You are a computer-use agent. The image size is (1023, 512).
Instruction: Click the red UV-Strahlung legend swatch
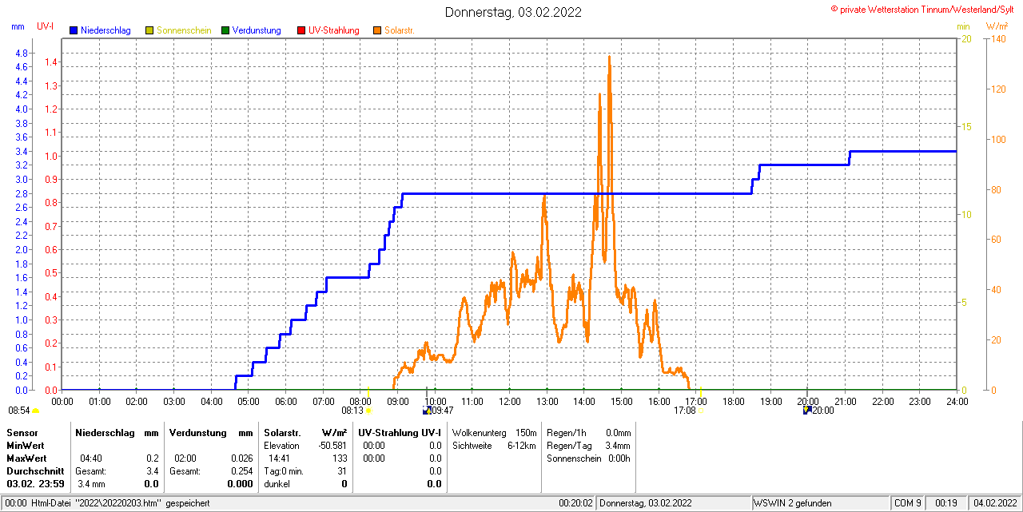pyautogui.click(x=301, y=30)
